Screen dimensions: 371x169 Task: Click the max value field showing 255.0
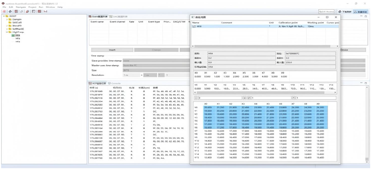310,62
